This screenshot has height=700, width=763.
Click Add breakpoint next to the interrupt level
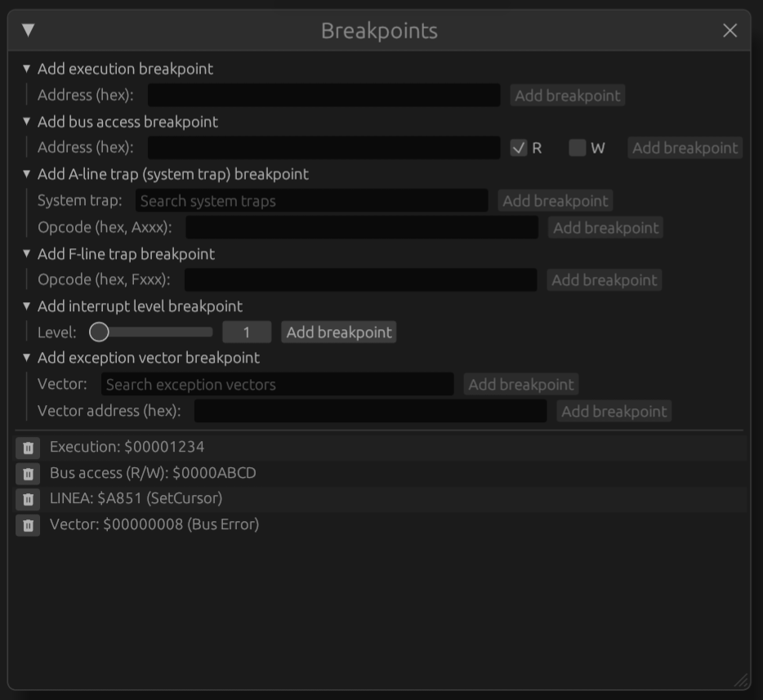coord(338,332)
